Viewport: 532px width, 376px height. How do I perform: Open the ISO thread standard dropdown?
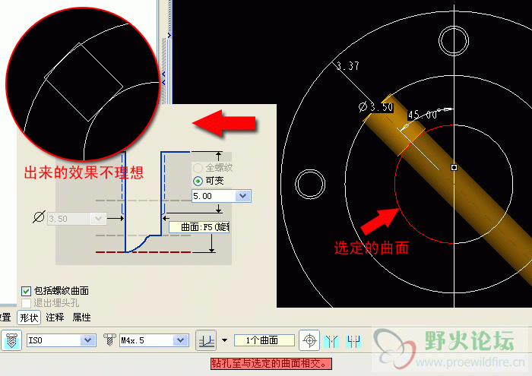pos(87,340)
